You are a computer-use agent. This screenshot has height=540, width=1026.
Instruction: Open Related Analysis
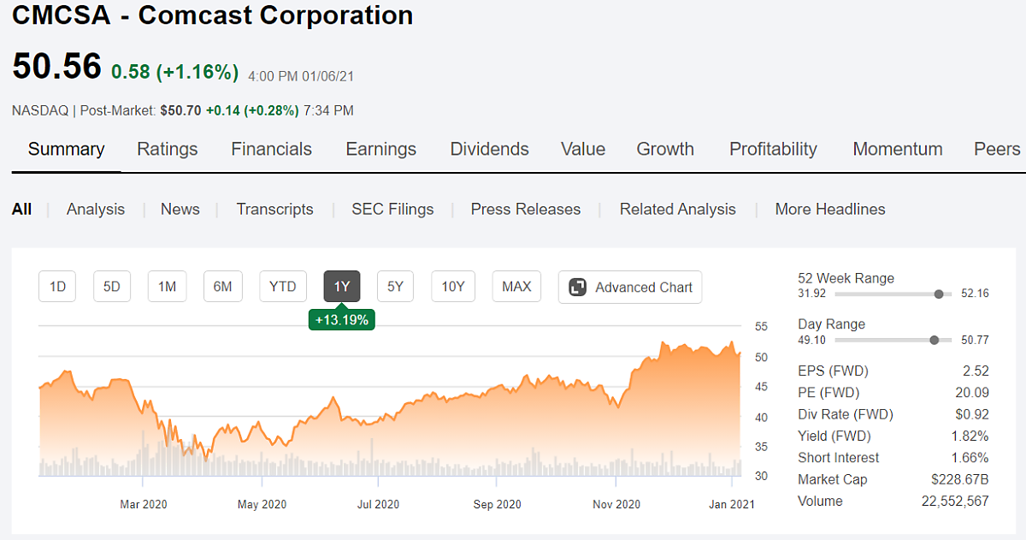(678, 209)
